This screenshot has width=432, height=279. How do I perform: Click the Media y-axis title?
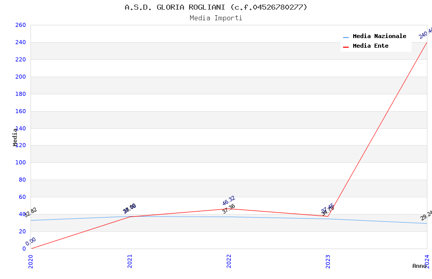(15, 137)
